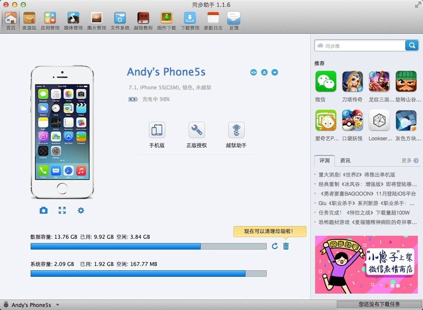
Task: Click the Andy's Phone5s device title
Action: tap(166, 72)
